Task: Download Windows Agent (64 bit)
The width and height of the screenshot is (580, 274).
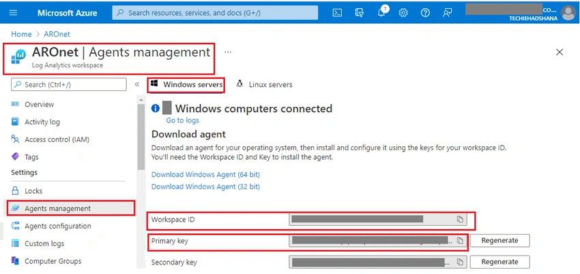Action: [205, 175]
